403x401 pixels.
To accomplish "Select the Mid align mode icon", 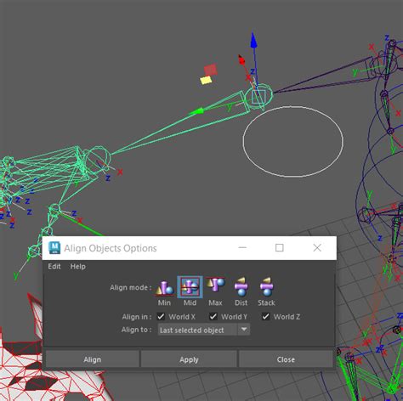I will 190,287.
